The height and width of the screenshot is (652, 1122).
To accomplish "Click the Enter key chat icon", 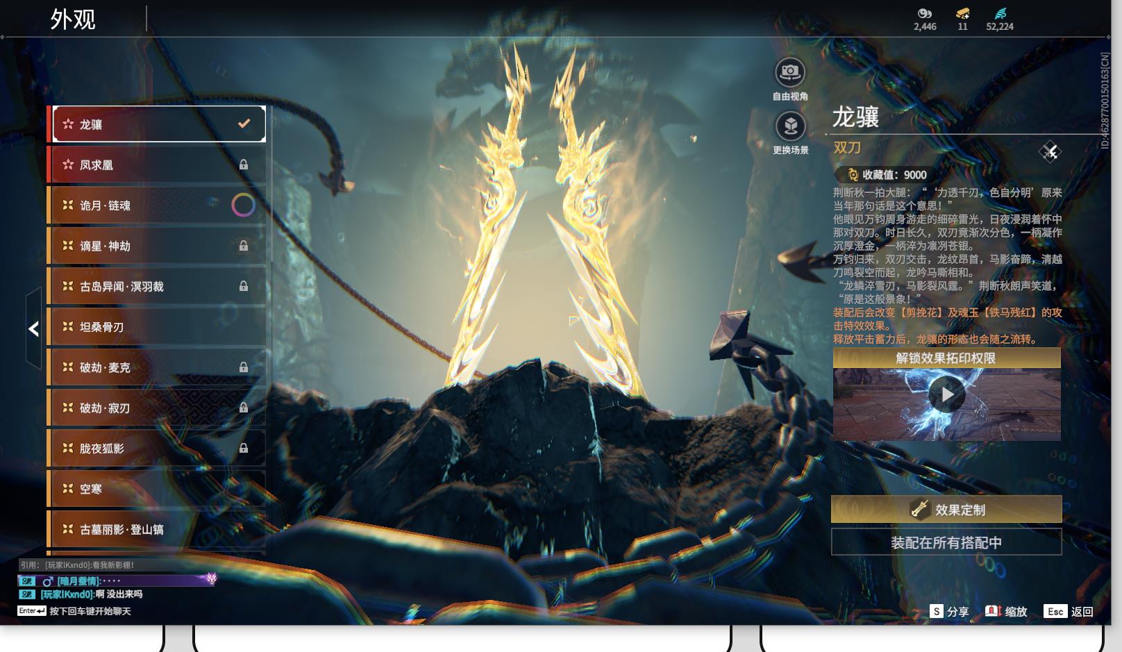I will point(32,611).
